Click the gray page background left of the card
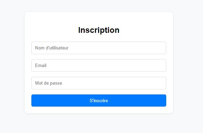This screenshot has width=203, height=133. (x=12, y=62)
